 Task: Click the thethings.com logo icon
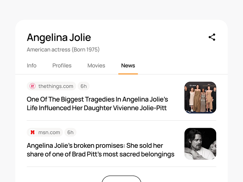coord(33,86)
